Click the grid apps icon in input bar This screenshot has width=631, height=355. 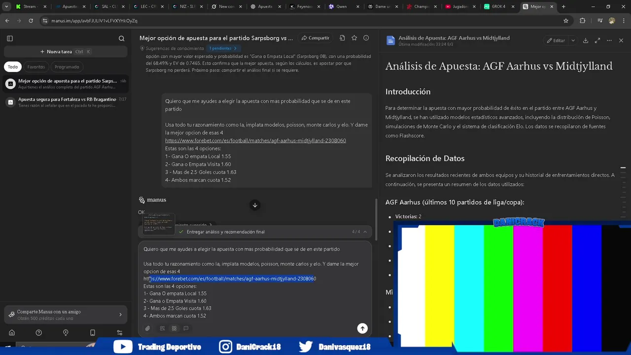tap(174, 328)
